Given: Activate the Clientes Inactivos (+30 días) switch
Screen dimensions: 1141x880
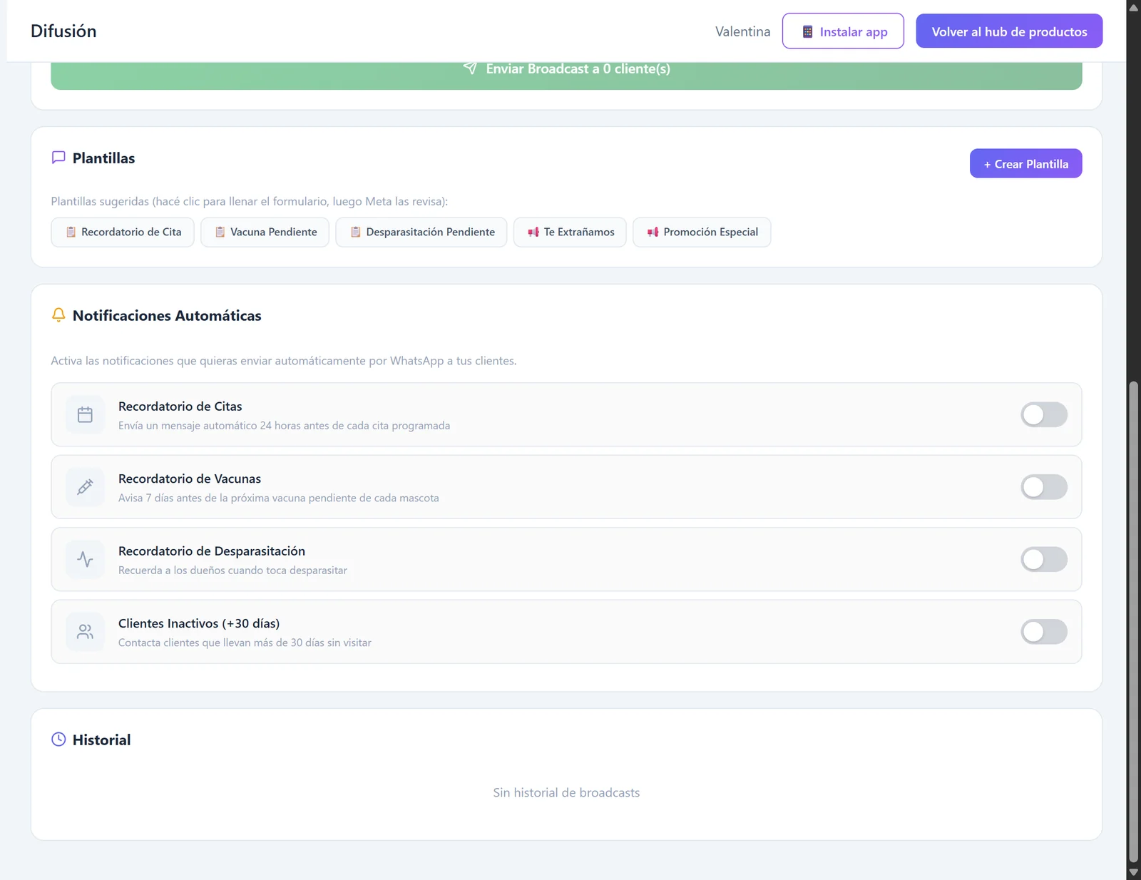Looking at the screenshot, I should tap(1044, 632).
